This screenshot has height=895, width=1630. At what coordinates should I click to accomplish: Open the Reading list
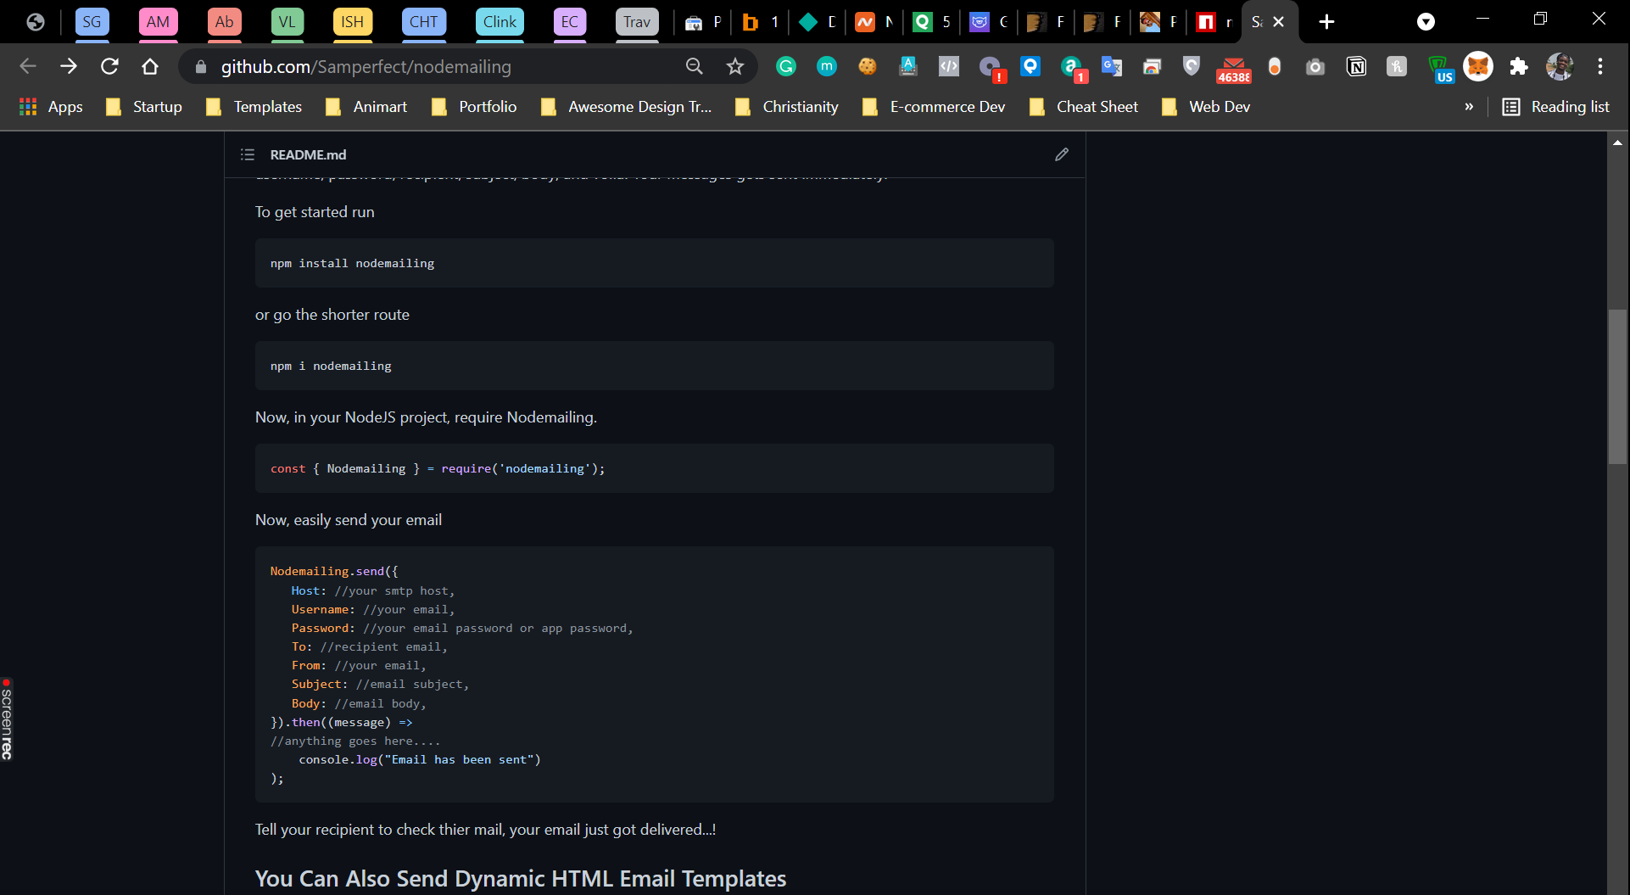tap(1555, 107)
